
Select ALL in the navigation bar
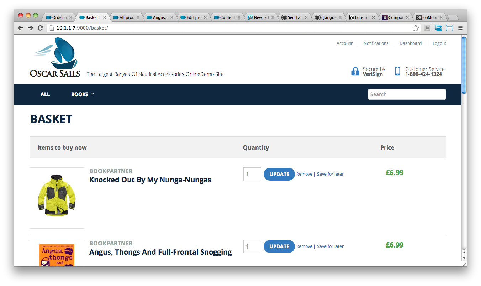45,94
